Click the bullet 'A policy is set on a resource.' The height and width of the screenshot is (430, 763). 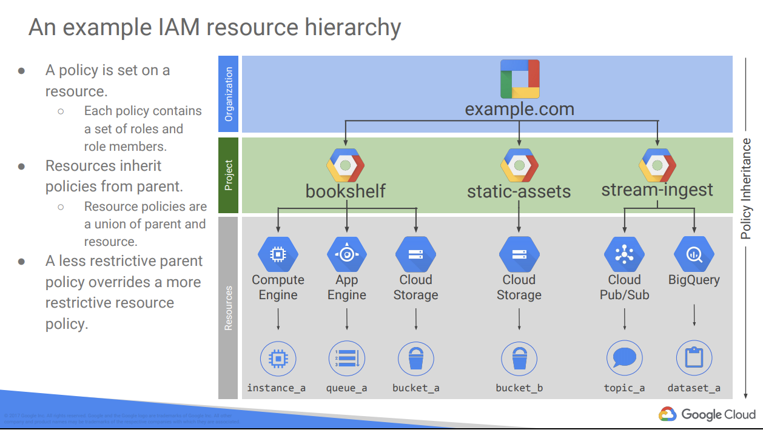click(x=107, y=81)
